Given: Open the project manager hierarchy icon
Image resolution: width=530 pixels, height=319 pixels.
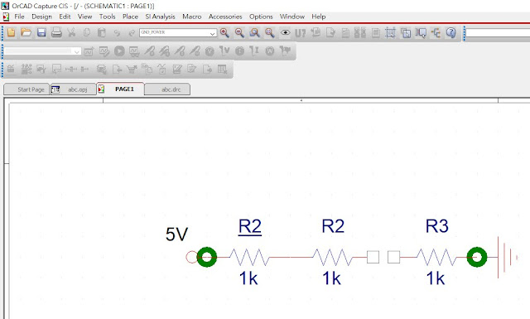Looking at the screenshot, I should click(x=436, y=33).
